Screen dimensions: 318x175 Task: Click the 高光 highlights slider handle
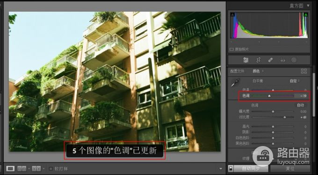pyautogui.click(x=273, y=126)
